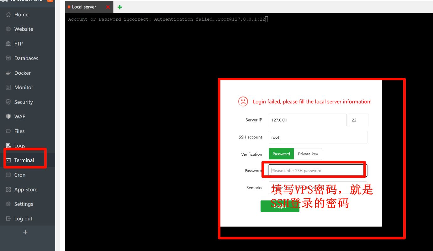Screen dimensions: 433x251
Task: Click the Authentication failed terminal message
Action: [x=166, y=19]
